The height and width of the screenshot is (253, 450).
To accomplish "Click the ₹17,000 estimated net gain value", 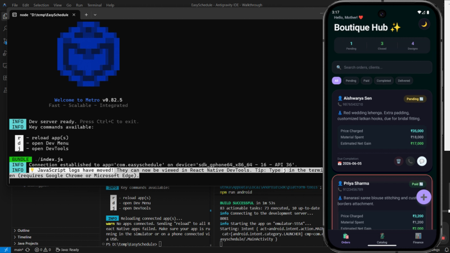I will pyautogui.click(x=417, y=144).
